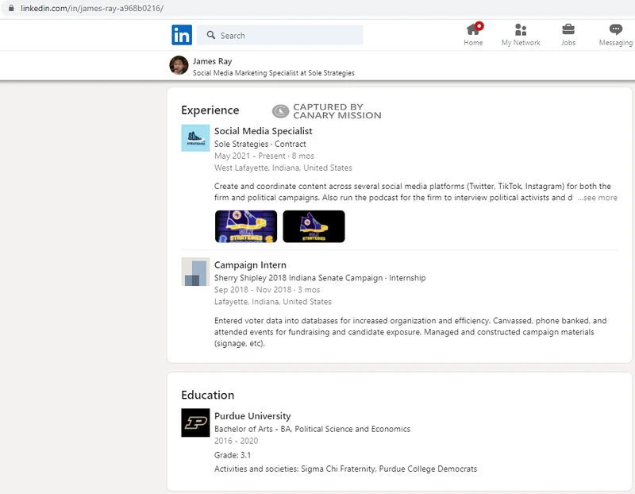Select the 'Messaging' nav label
Viewport: 635px width, 494px height.
(x=616, y=43)
